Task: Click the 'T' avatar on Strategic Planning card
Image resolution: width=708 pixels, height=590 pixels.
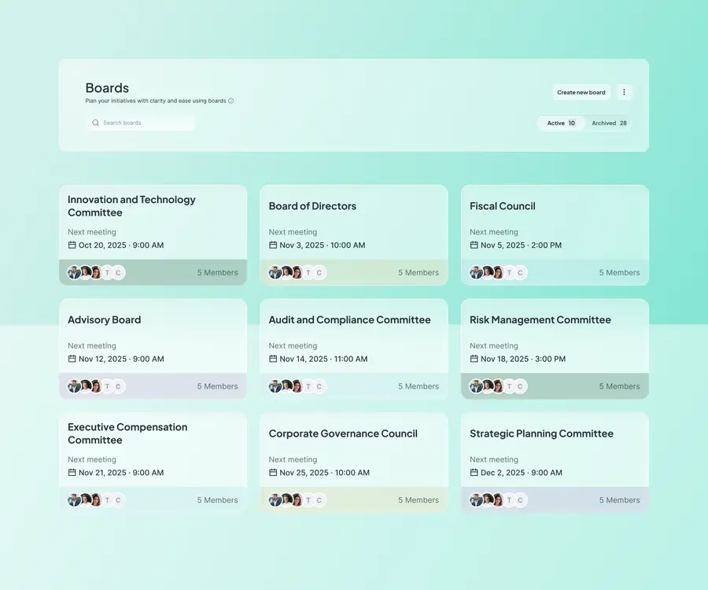Action: coord(509,500)
